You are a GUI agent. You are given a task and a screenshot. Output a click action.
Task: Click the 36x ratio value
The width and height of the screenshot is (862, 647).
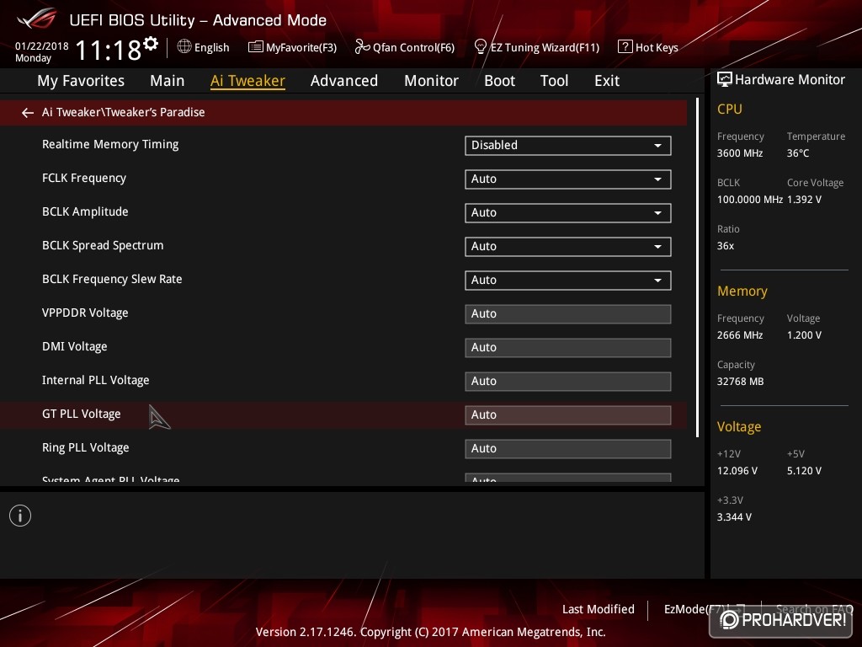click(726, 246)
